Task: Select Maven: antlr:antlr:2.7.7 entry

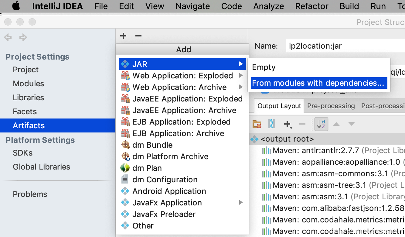Action: [333, 150]
